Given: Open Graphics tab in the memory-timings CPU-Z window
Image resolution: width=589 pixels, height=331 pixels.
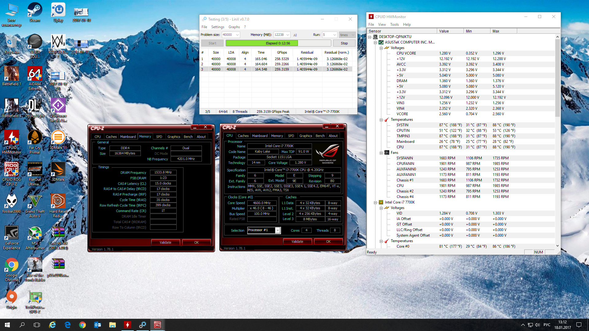Looking at the screenshot, I should coord(174,137).
